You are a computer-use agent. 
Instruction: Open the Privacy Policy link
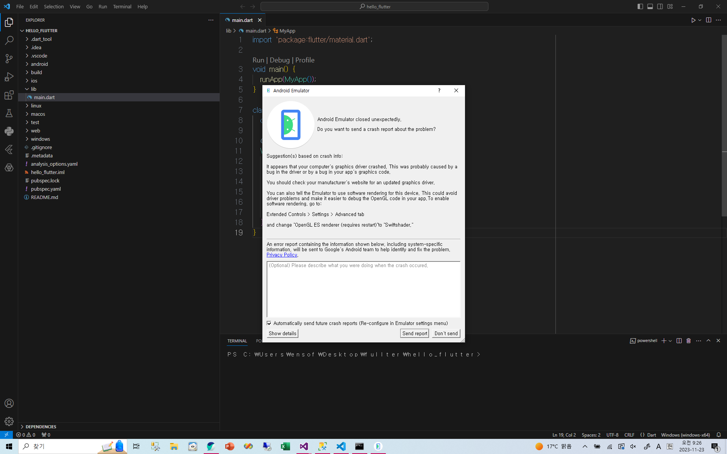pos(282,255)
